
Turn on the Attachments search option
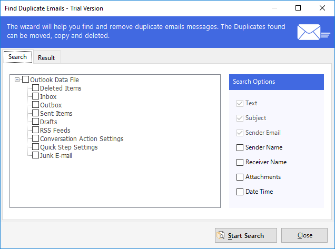(x=240, y=177)
